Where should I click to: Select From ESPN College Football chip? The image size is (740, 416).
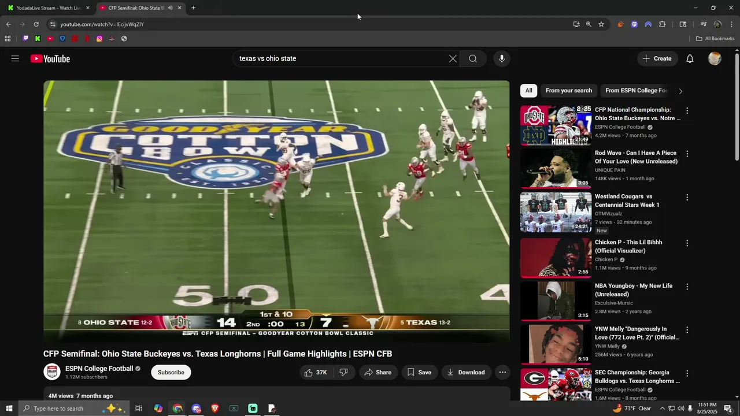(x=636, y=91)
